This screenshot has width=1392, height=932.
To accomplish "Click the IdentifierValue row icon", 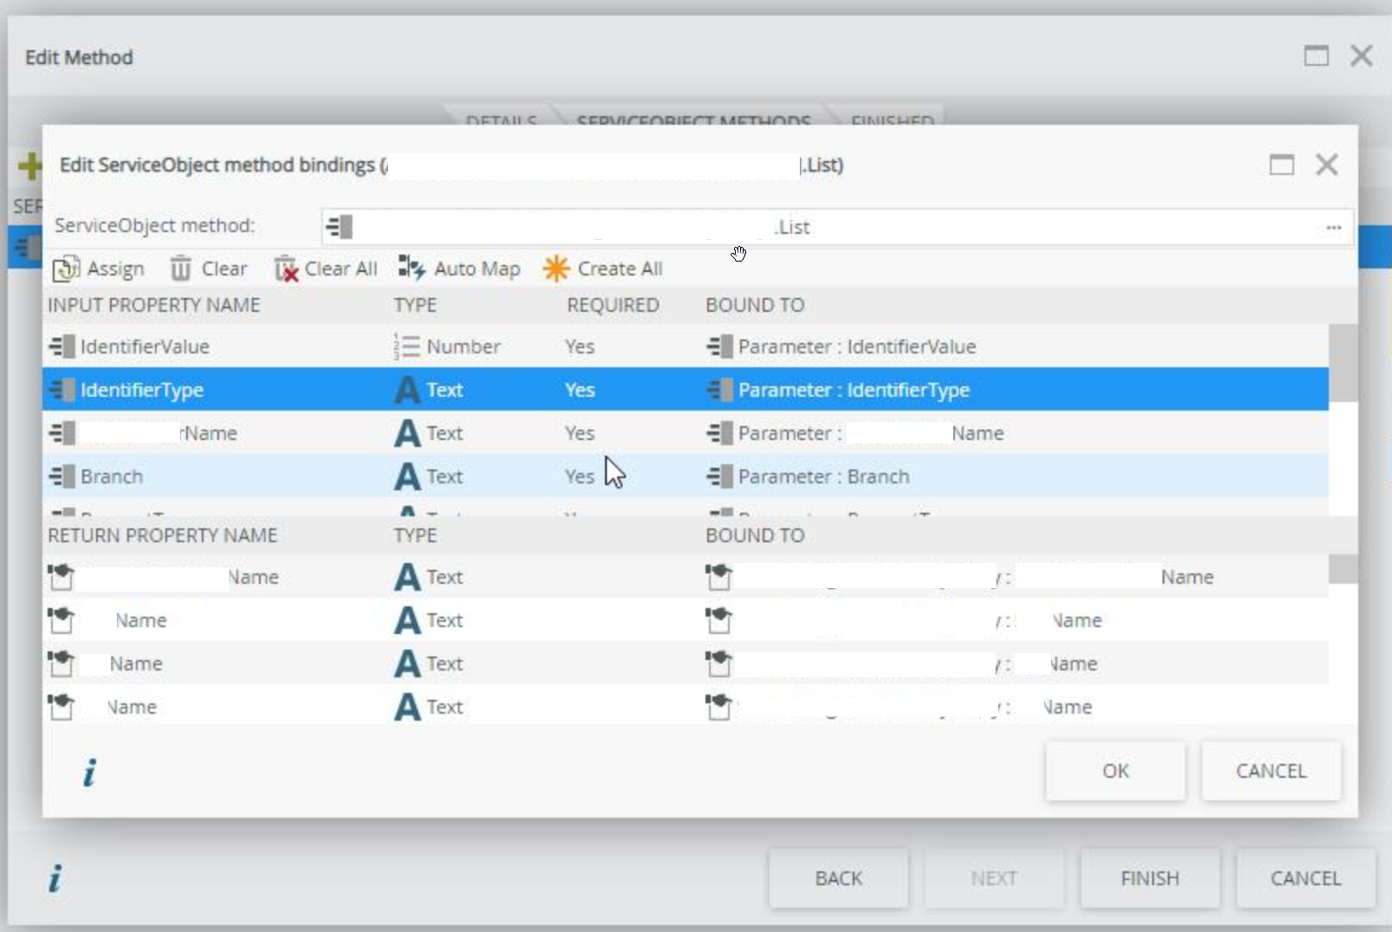I will coord(62,346).
